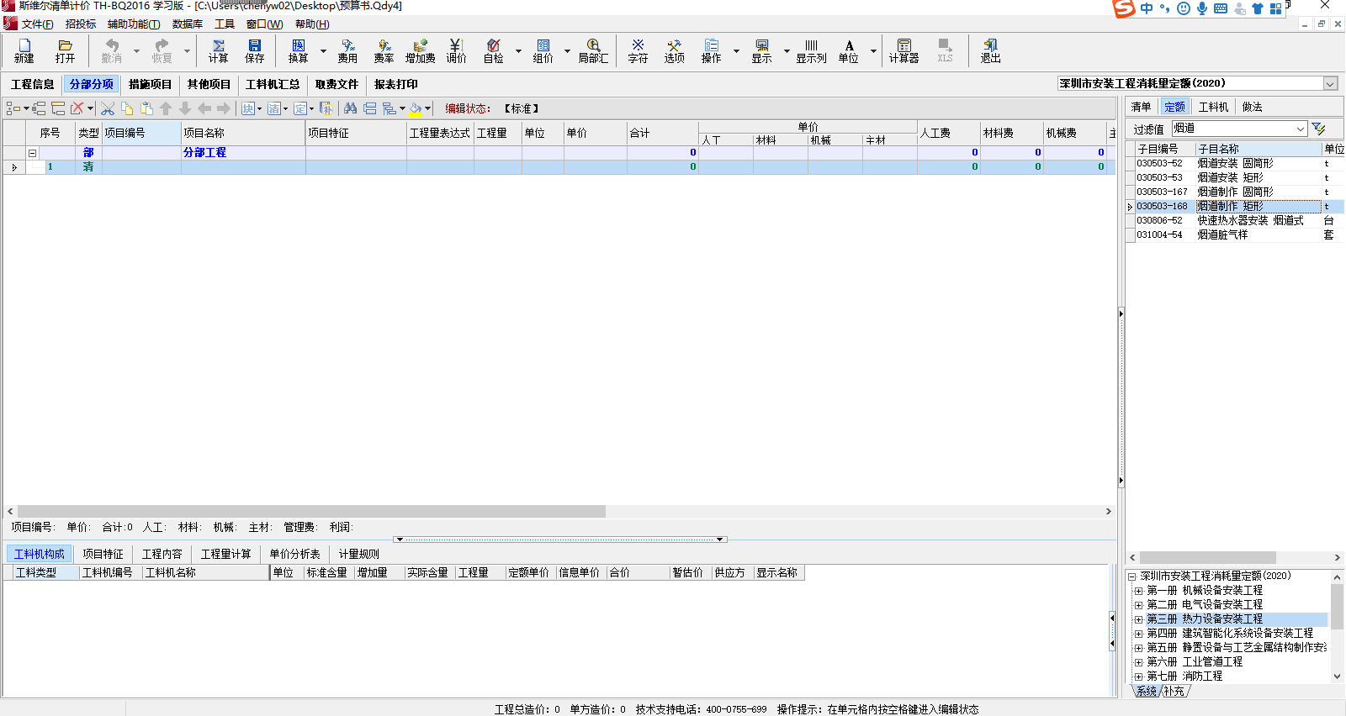Click the 组价 pricing icon

pyautogui.click(x=543, y=51)
